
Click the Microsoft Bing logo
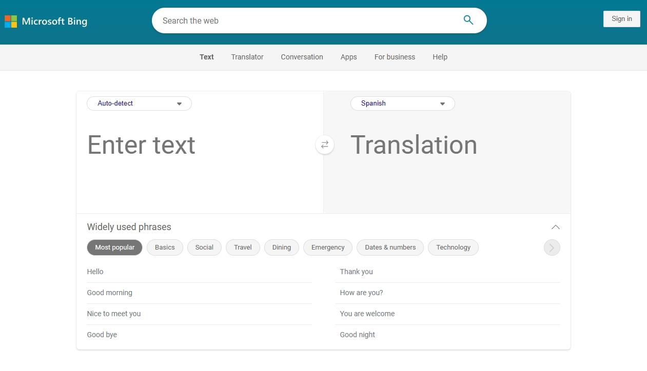tap(46, 22)
